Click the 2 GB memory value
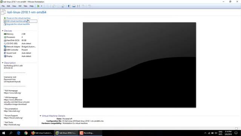This screenshot has width=241, height=136. tap(23, 34)
